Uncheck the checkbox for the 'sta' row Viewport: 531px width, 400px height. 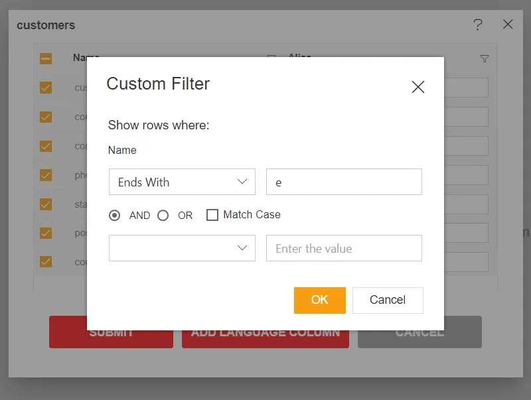pos(46,204)
